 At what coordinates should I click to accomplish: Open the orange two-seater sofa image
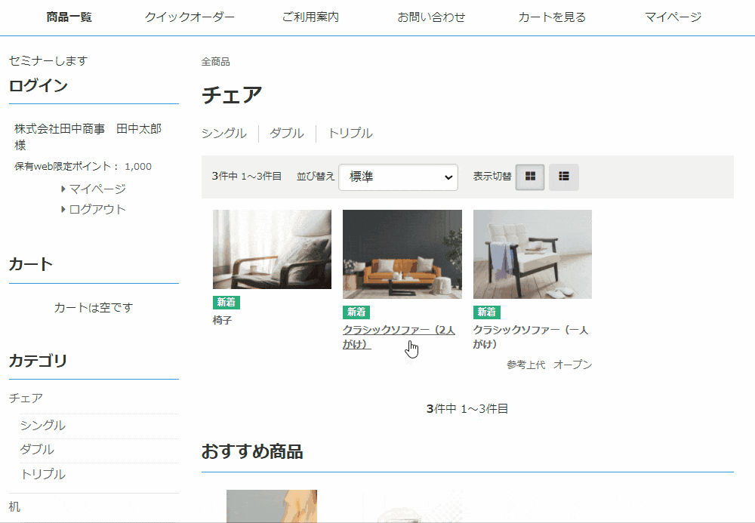point(402,254)
